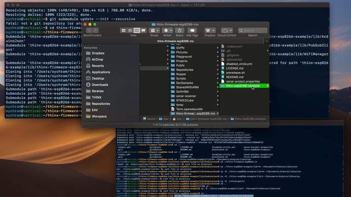Screen dimensions: 351x197
Task: Open Worxpace folder in Finder sidebar
Action: point(99,117)
